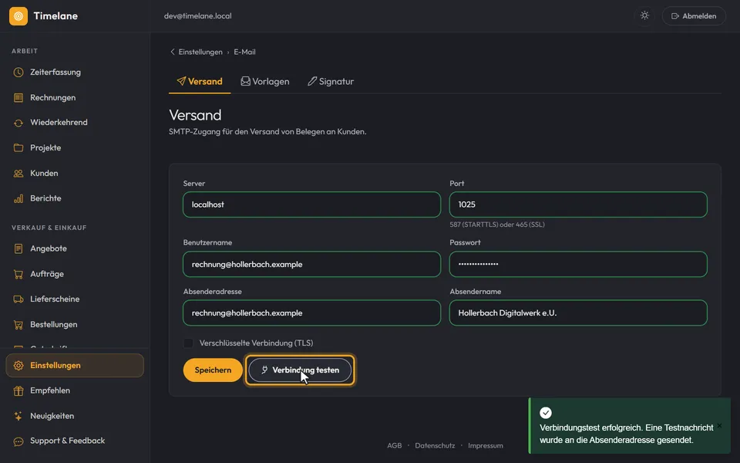
Task: Open Rechnungen from the sidebar
Action: point(75,98)
